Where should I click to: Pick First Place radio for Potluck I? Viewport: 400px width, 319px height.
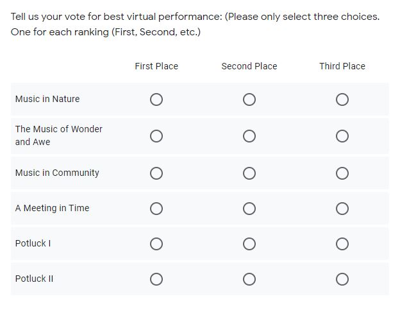tap(156, 244)
